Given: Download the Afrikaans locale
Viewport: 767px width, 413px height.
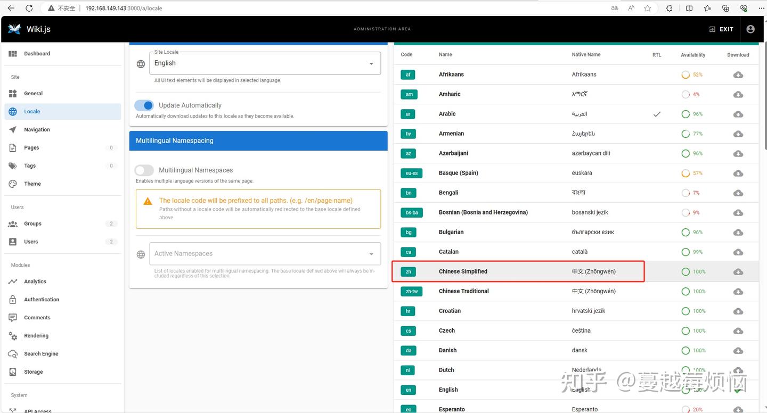Looking at the screenshot, I should [738, 75].
